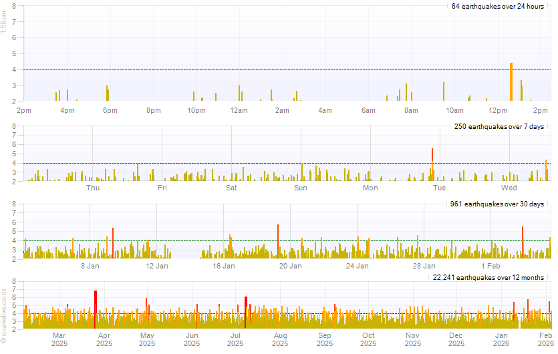Select the bar just before 10am in 24-hour chart
The width and height of the screenshot is (558, 354).
pos(444,92)
